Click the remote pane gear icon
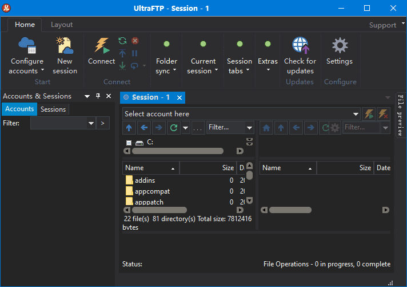This screenshot has height=287, width=407. 335,128
